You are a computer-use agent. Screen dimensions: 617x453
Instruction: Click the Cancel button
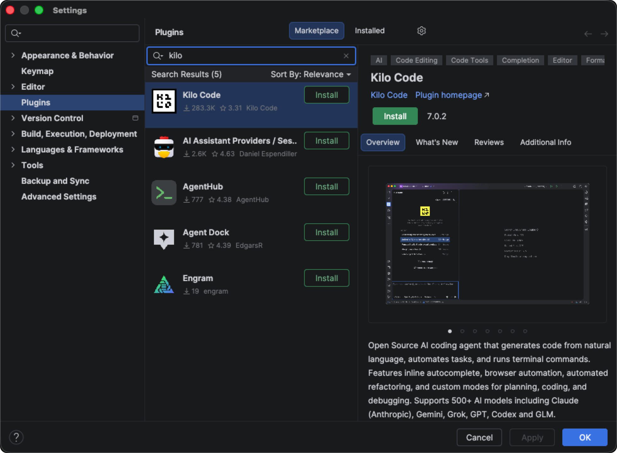(479, 437)
